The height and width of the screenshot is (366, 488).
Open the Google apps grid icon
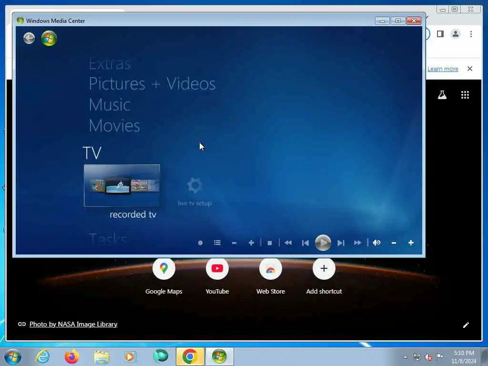tap(465, 95)
